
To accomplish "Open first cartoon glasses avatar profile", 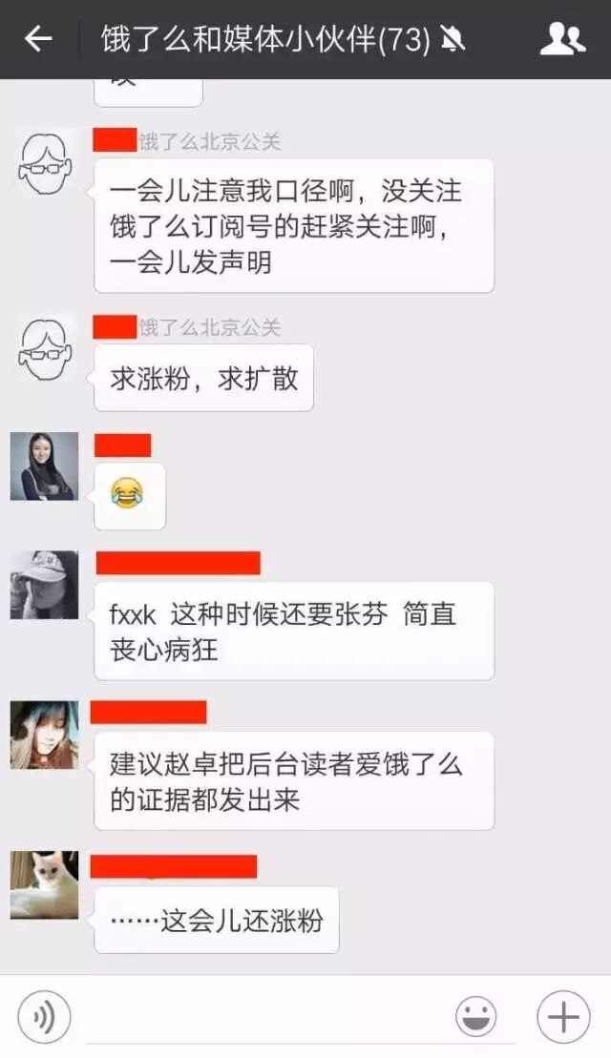I will (x=45, y=163).
